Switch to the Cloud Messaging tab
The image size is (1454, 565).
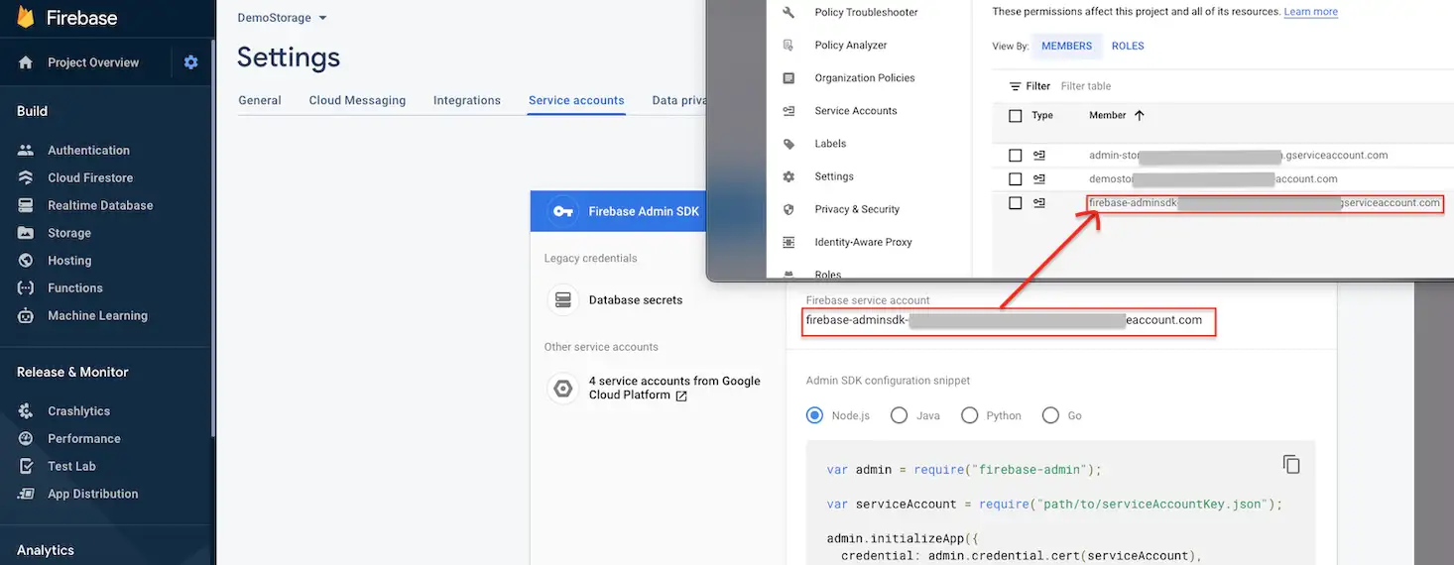357,100
